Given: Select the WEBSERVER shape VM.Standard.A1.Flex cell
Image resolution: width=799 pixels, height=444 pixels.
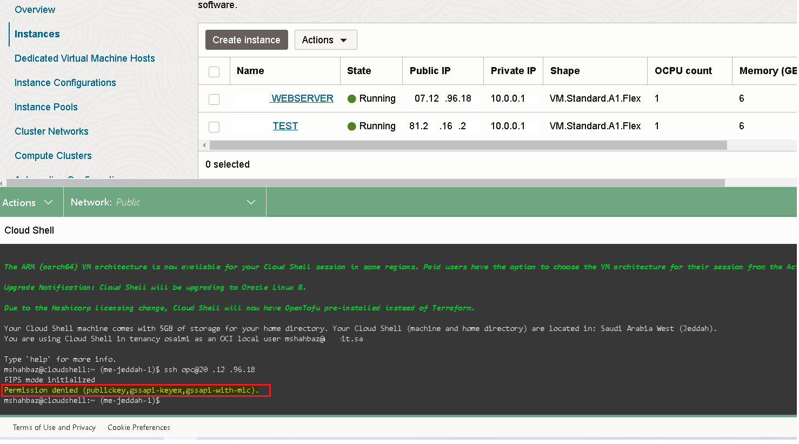Looking at the screenshot, I should pos(595,98).
